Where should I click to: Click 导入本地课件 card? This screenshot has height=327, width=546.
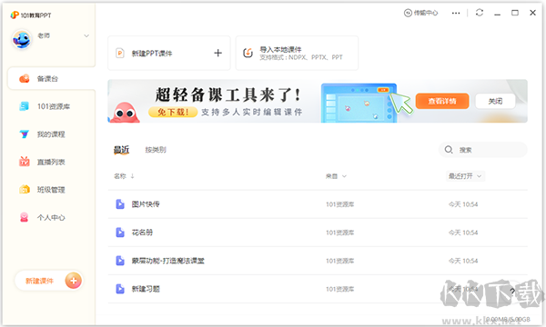click(x=297, y=54)
